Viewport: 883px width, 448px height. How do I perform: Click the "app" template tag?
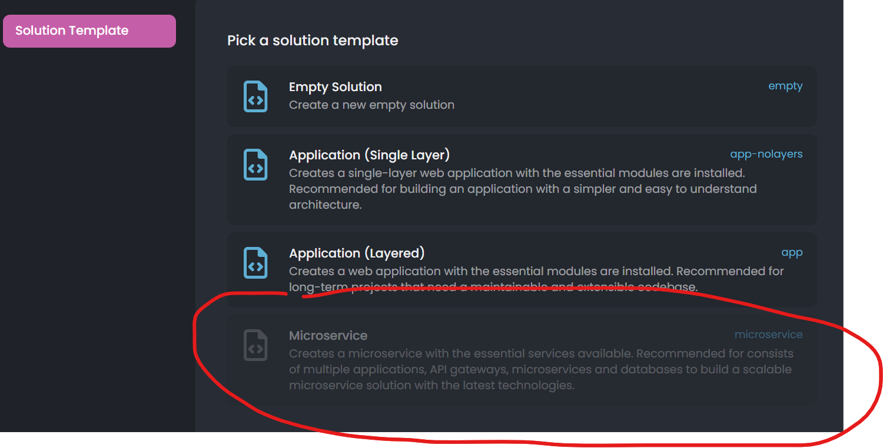click(792, 252)
